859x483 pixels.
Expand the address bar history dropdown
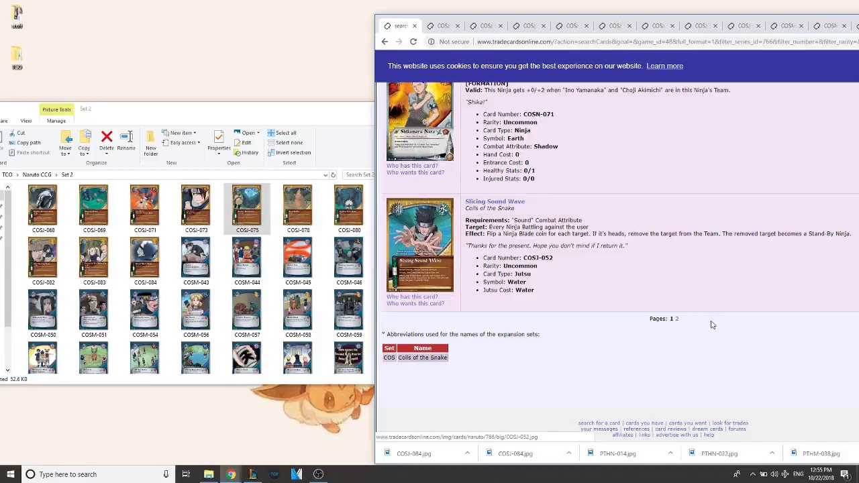coord(325,175)
